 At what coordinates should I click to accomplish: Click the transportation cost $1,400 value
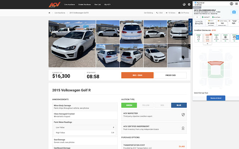pyautogui.click(x=182, y=146)
